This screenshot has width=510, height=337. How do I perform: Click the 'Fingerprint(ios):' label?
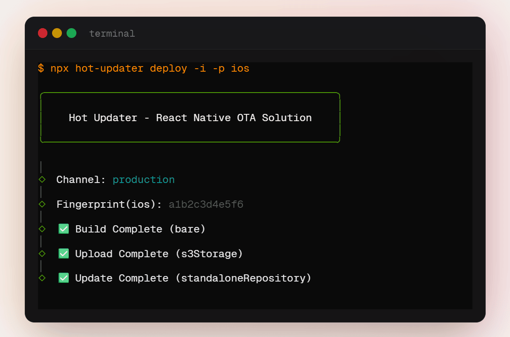tap(109, 204)
